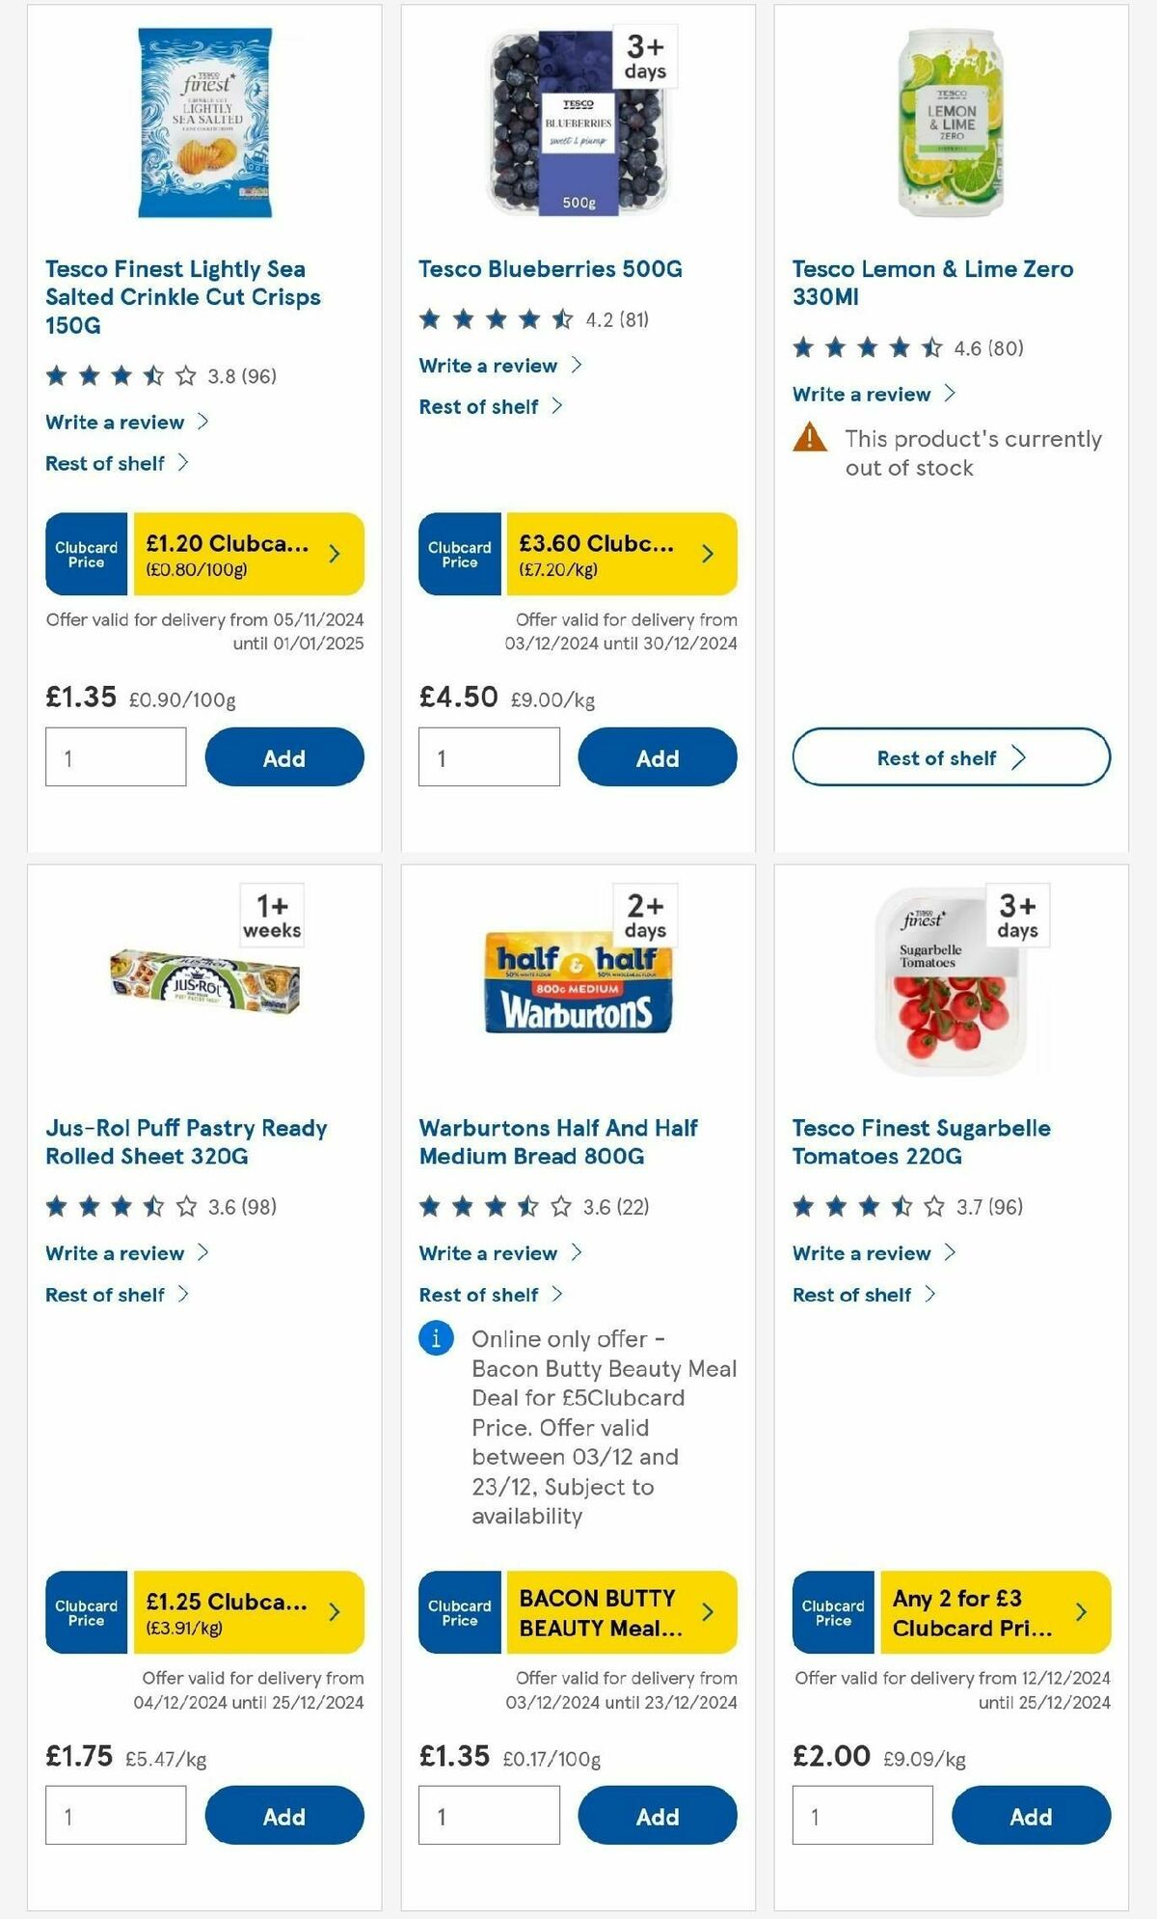This screenshot has height=1919, width=1157.
Task: Expand the £1.20 Clubcard offer chevron
Action: tap(336, 553)
